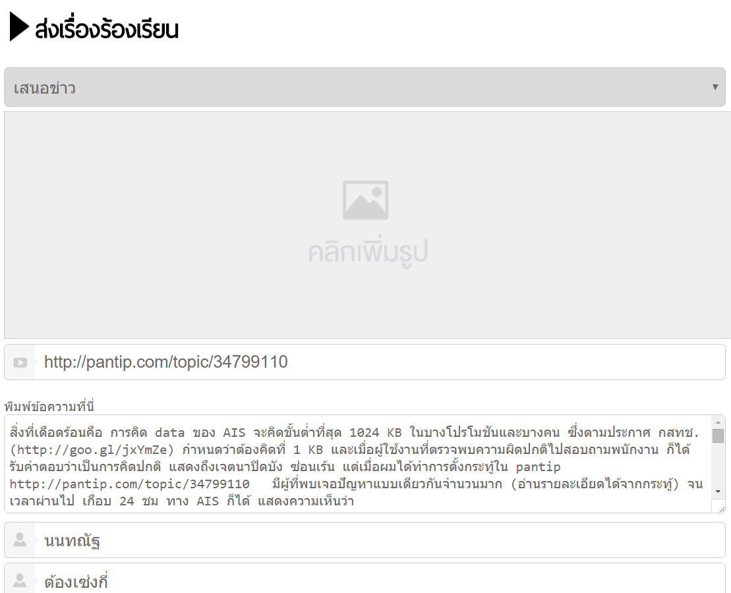Click the textarea scrollbar thumb
This screenshot has width=731, height=593.
tap(718, 436)
